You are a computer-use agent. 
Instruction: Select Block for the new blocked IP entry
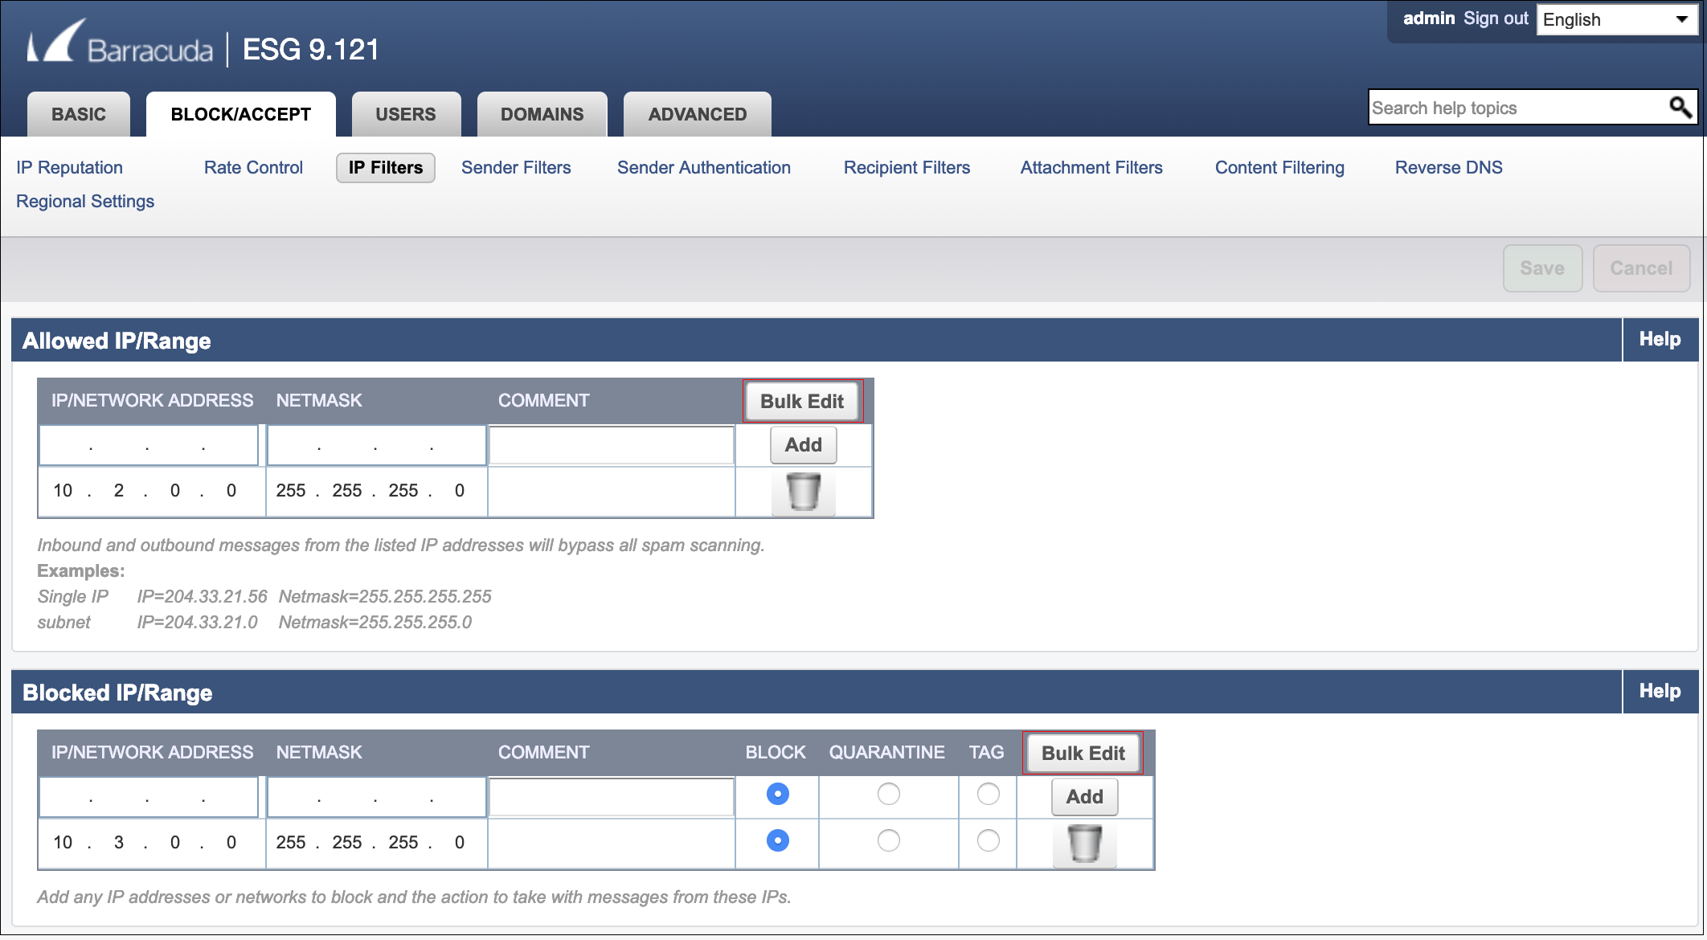pos(776,794)
